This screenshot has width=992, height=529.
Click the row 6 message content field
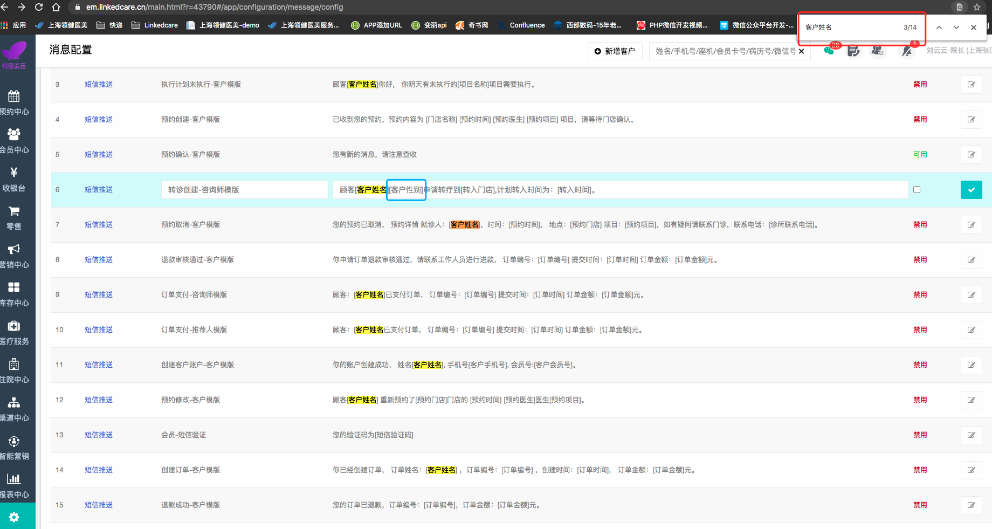620,190
